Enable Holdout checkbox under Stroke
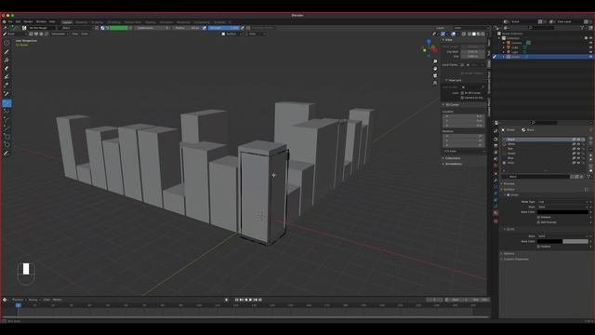Viewport: 595px width, 335px height. point(539,217)
